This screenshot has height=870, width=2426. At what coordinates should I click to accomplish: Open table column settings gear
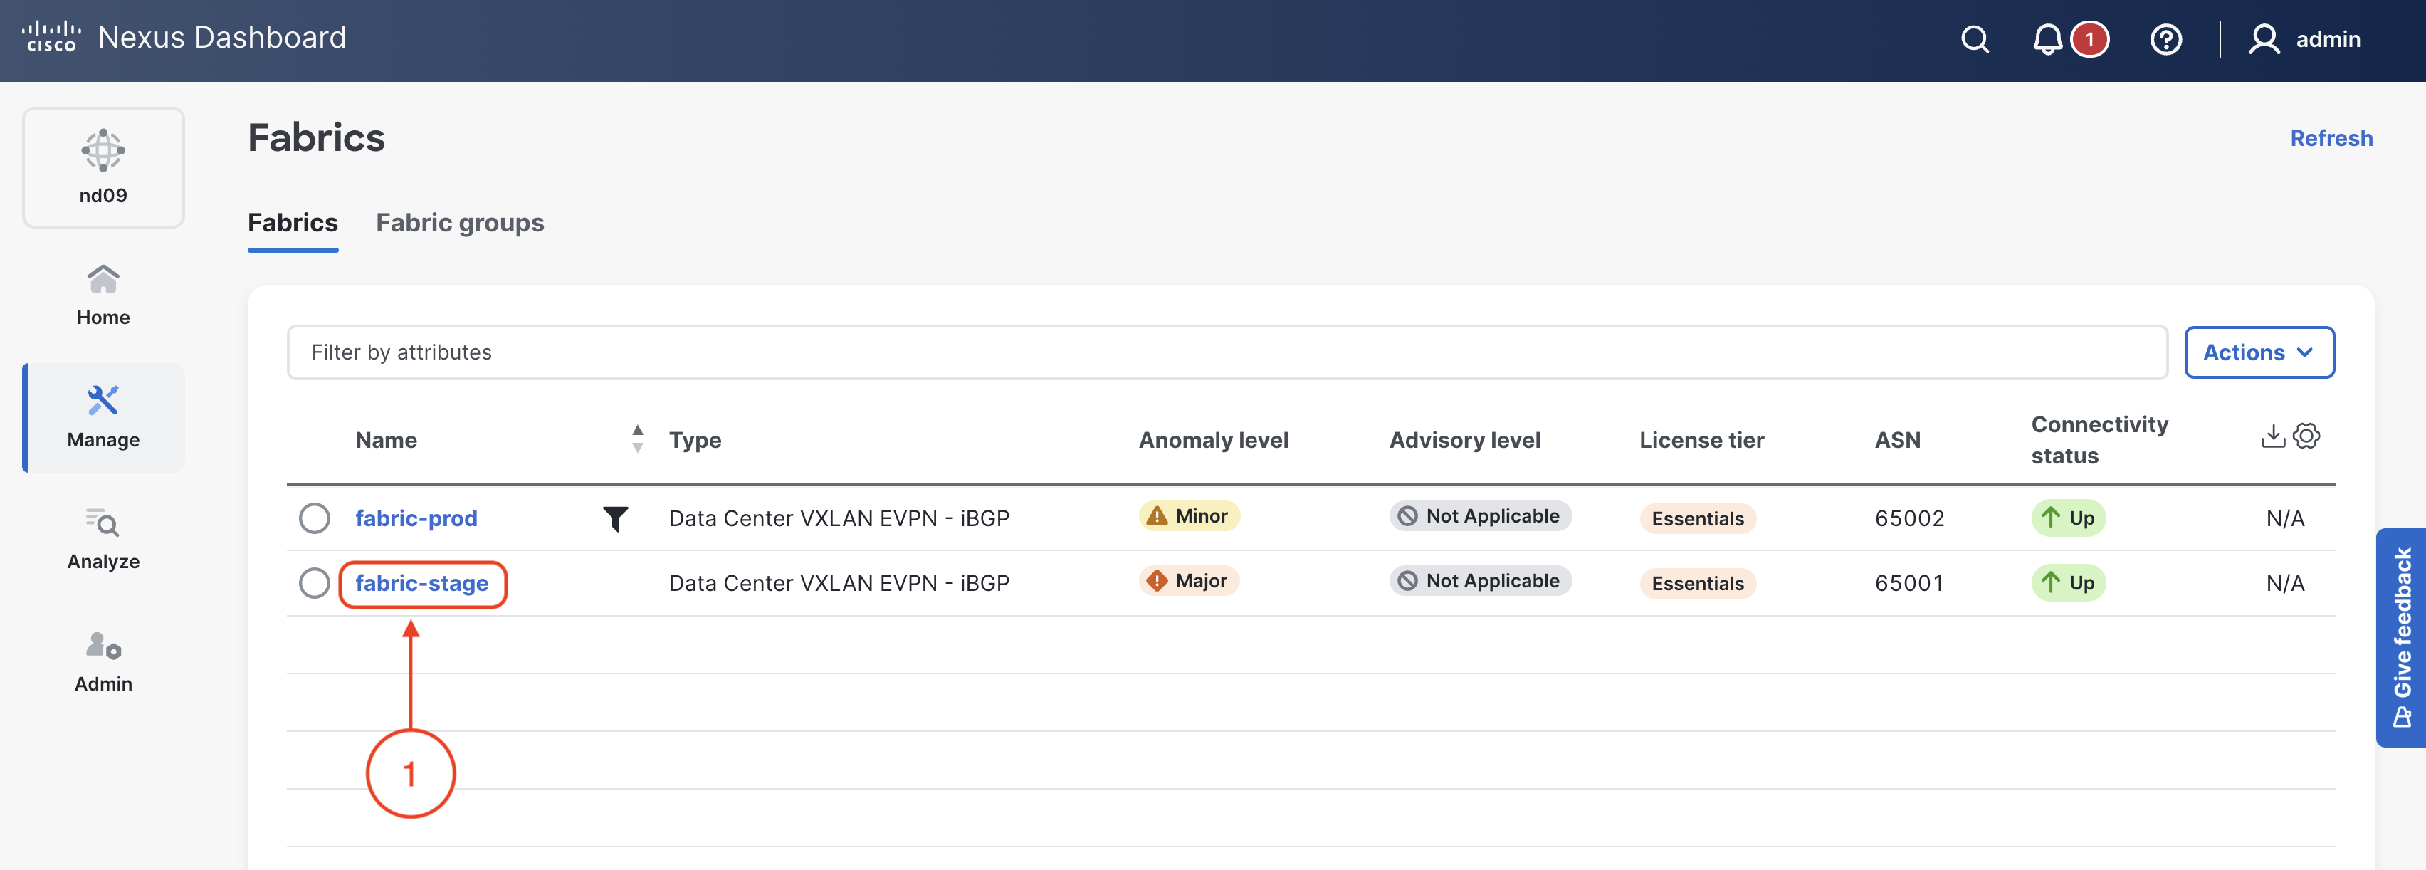tap(2306, 436)
